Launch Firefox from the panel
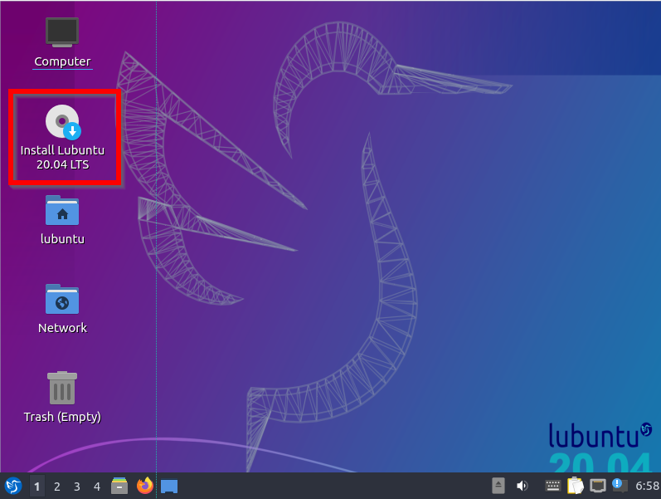 144,486
